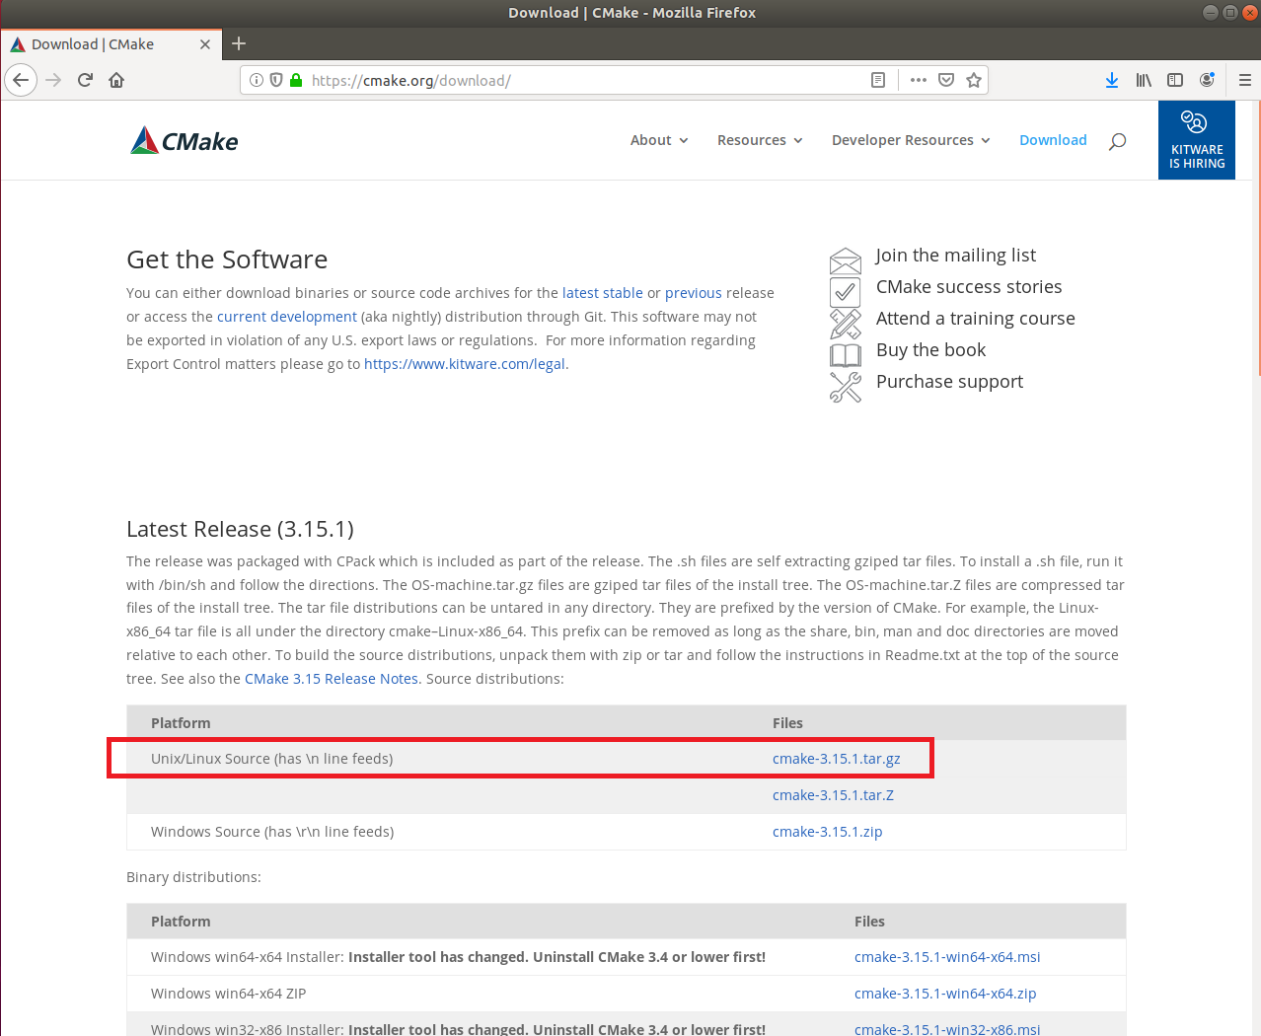Open the current development link
Image resolution: width=1261 pixels, height=1036 pixels.
(287, 317)
